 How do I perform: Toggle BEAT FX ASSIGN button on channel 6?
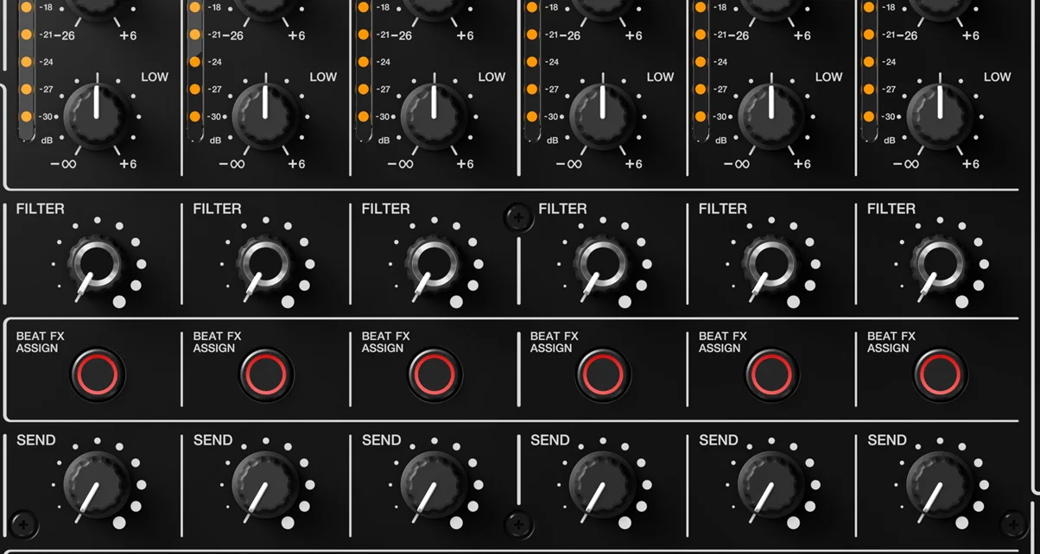(x=940, y=375)
